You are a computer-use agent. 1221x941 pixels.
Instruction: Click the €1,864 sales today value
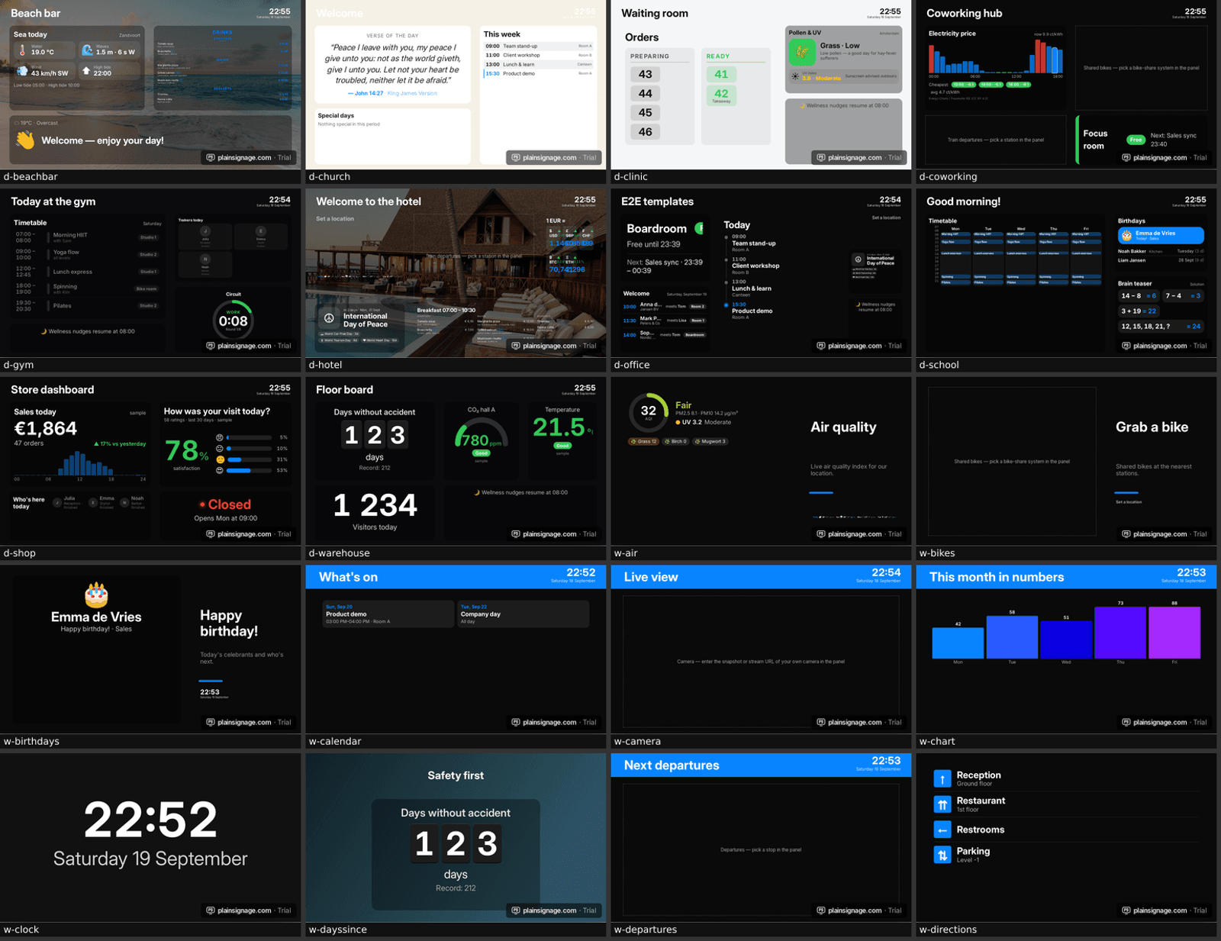(46, 429)
